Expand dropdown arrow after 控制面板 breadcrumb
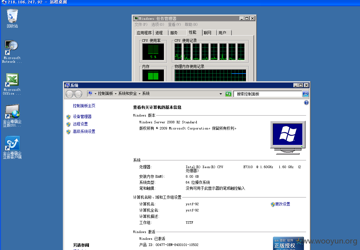Image resolution: width=360 pixels, height=250 pixels. (x=116, y=94)
